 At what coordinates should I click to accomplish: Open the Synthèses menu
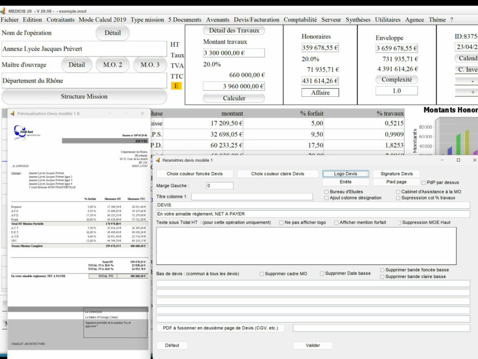click(358, 19)
